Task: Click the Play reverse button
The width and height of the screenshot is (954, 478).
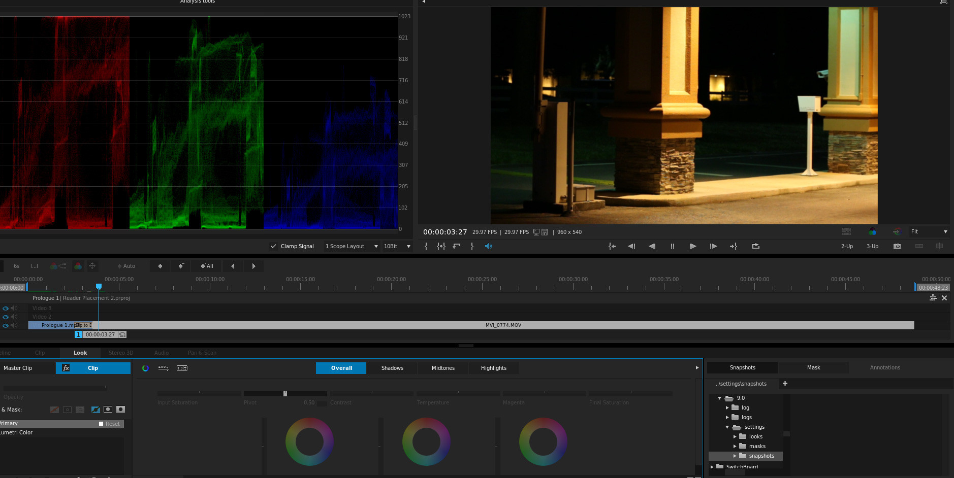Action: click(x=652, y=246)
